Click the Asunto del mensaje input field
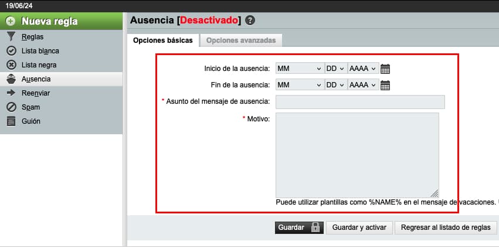 tap(360, 101)
